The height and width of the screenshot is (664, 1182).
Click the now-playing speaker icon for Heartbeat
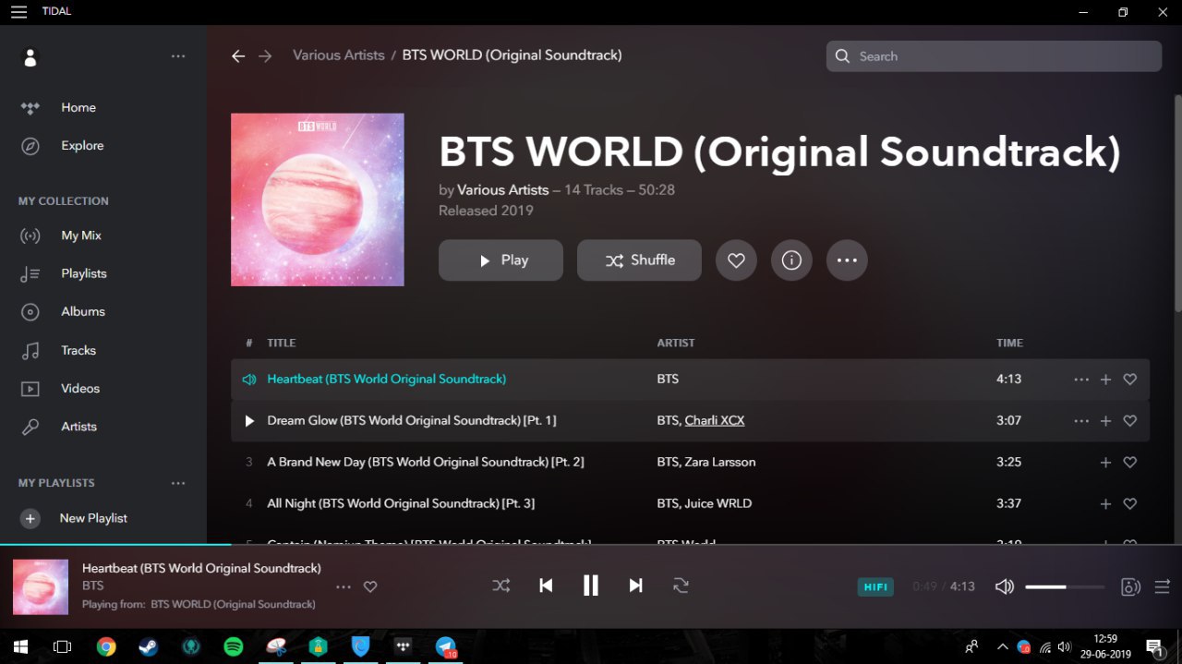248,380
